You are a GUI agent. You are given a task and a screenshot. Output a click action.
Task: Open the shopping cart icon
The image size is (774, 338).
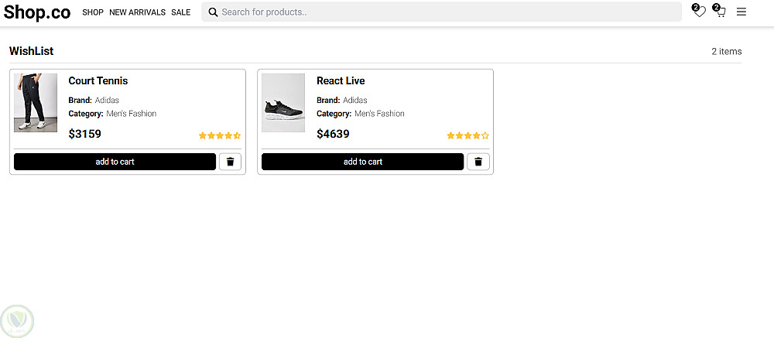tap(720, 11)
